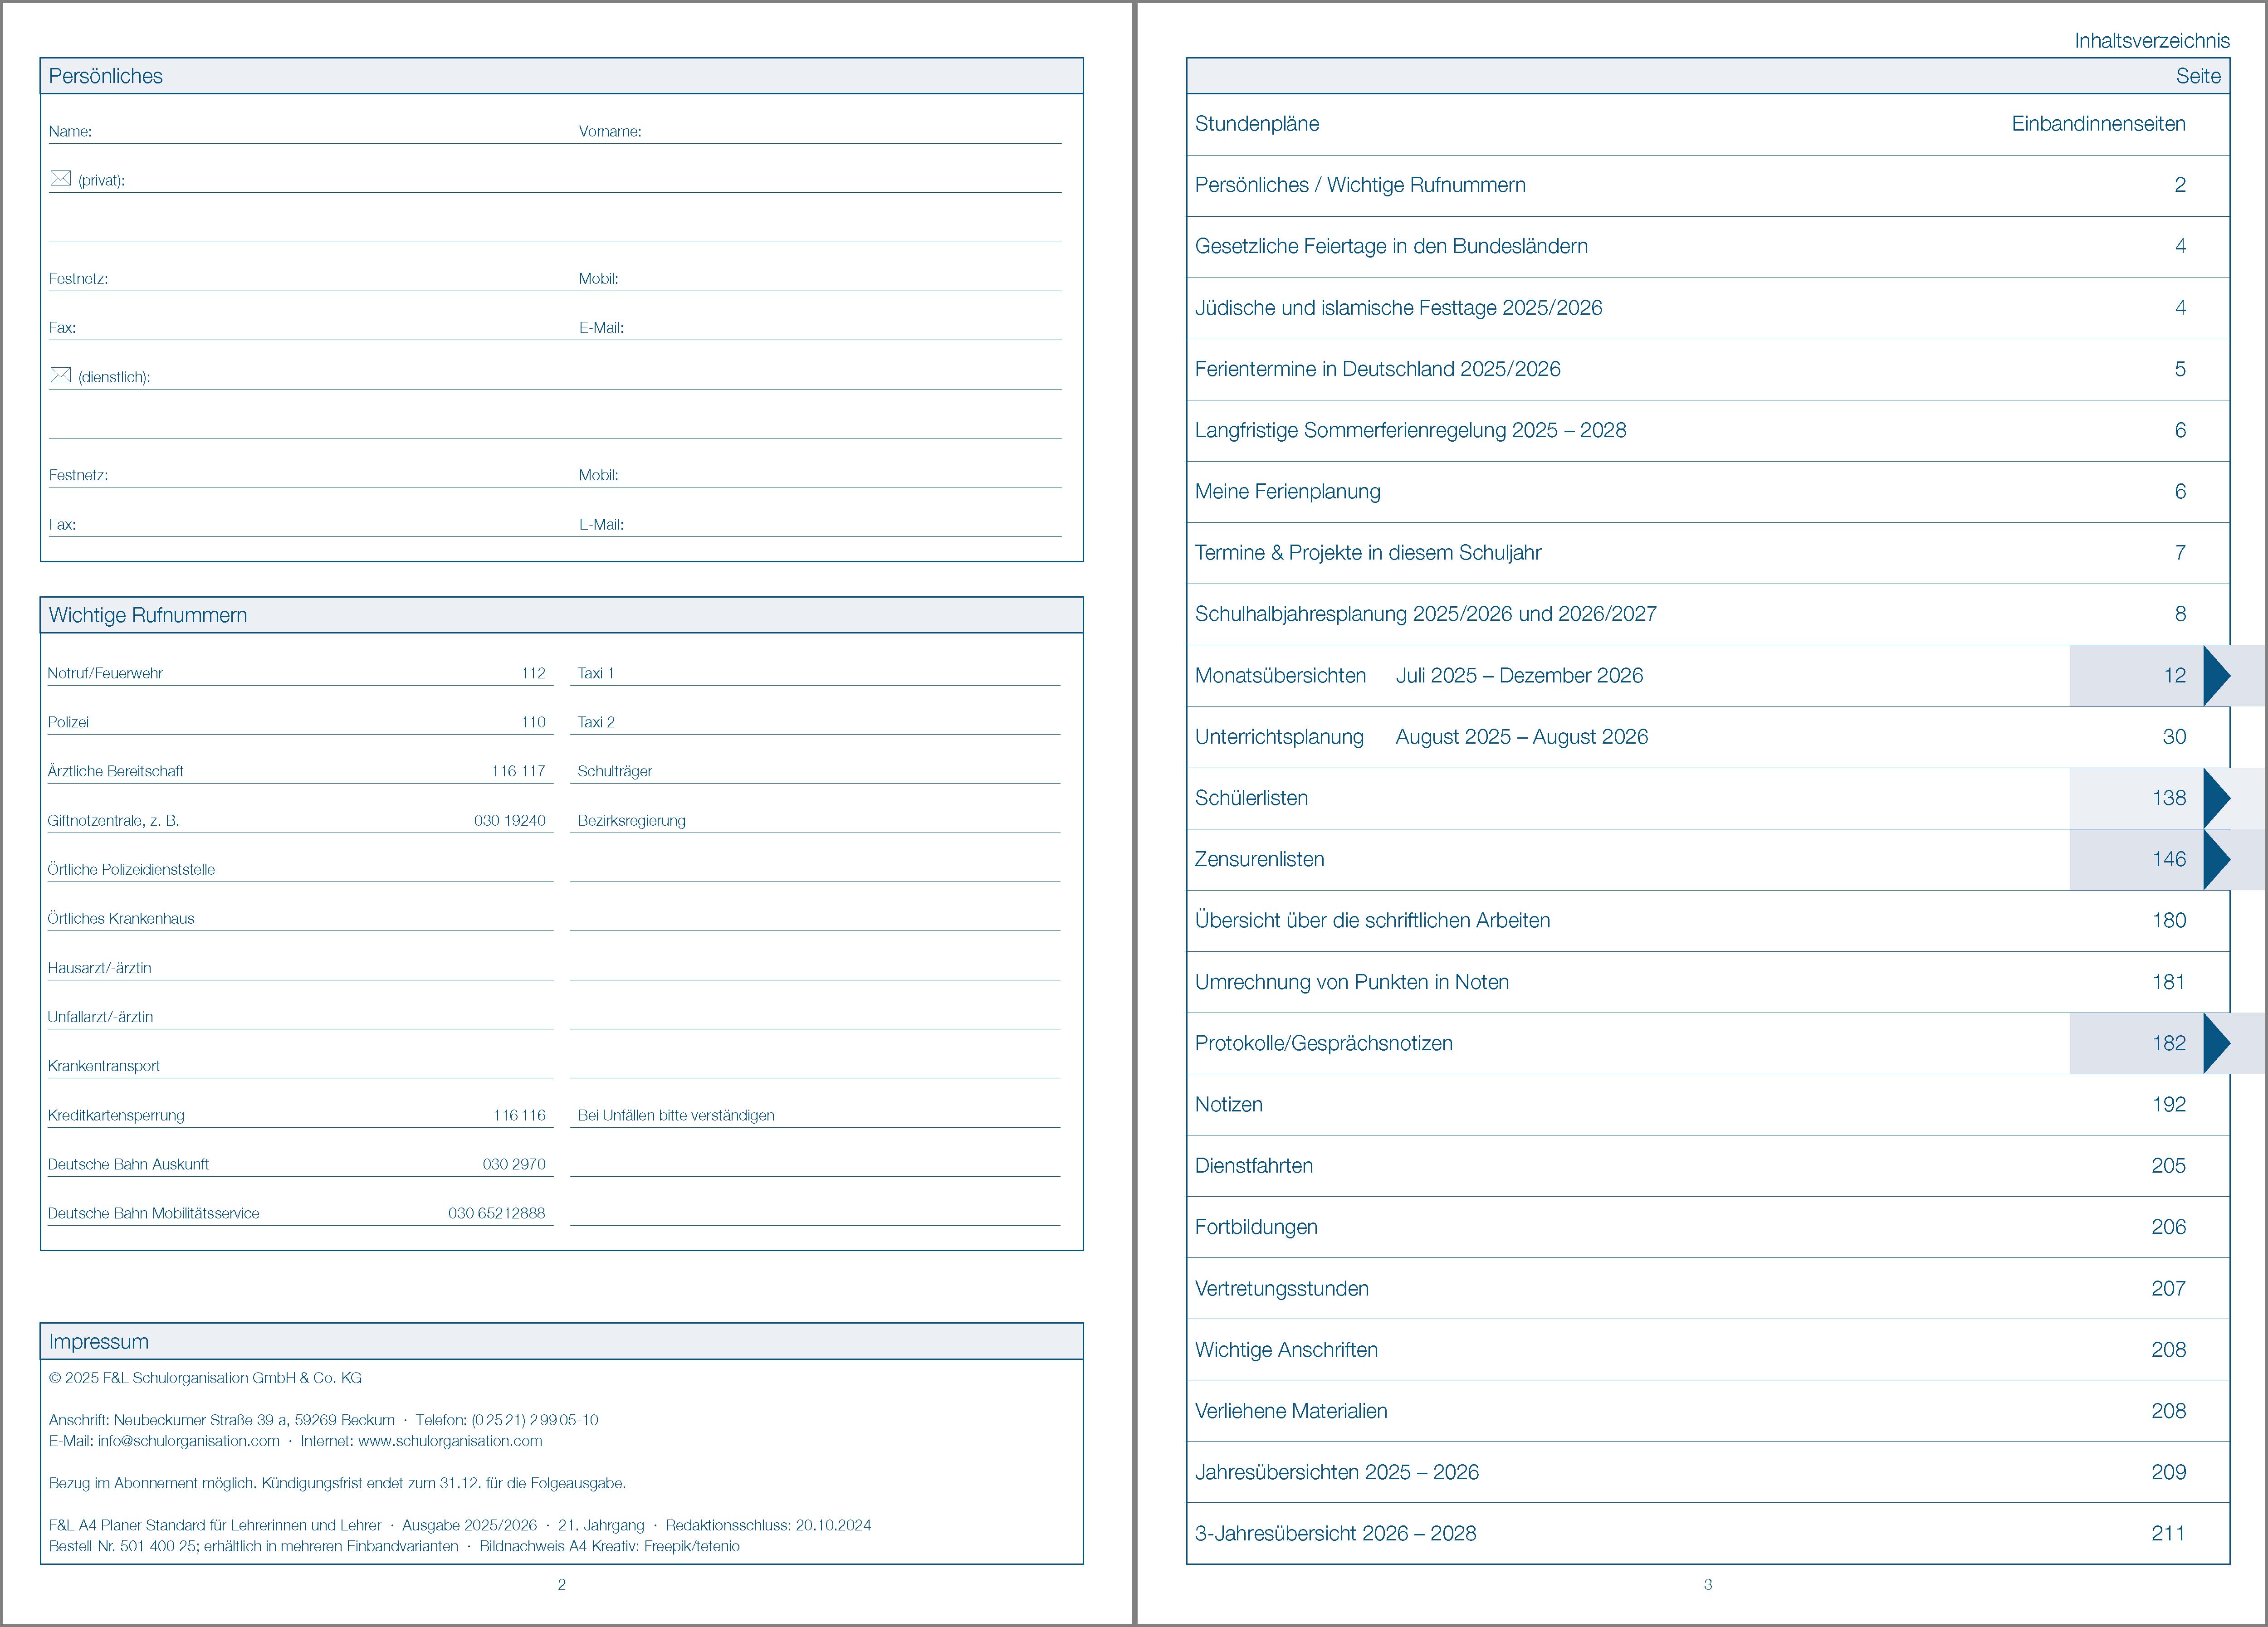Screen dimensions: 2268x1627
Task: Click arrow marker beside Monatsübersichten page 12
Action: 2214,676
